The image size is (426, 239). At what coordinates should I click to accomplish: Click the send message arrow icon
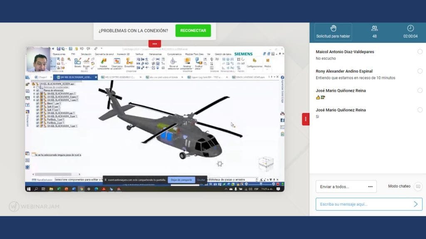click(415, 204)
